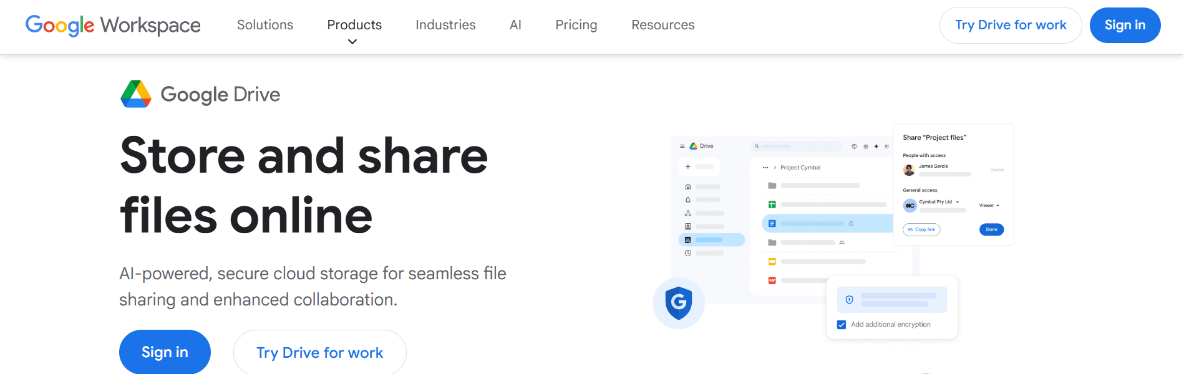Click the red PDF file icon
This screenshot has width=1184, height=374.
pyautogui.click(x=772, y=280)
